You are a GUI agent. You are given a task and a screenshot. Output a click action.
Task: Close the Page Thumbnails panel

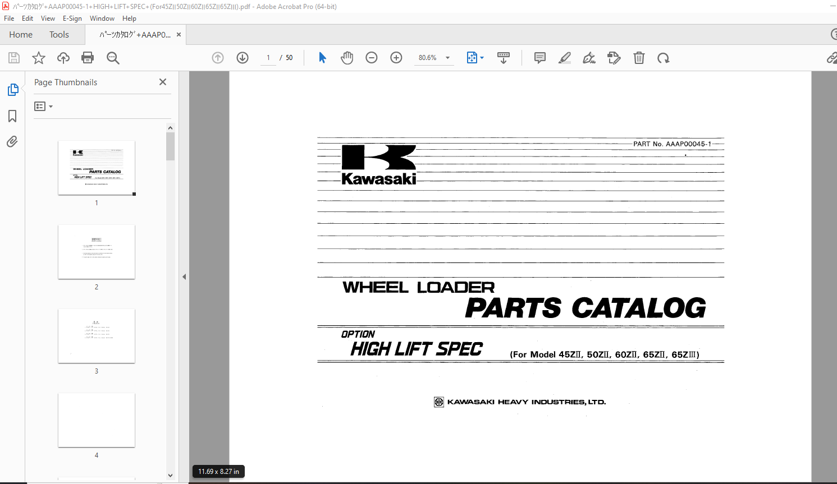click(x=163, y=82)
